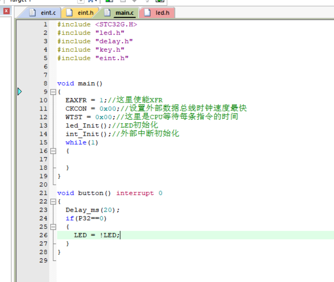Click the interrupt keyword on line 21
This screenshot has height=282, width=334.
[135, 193]
